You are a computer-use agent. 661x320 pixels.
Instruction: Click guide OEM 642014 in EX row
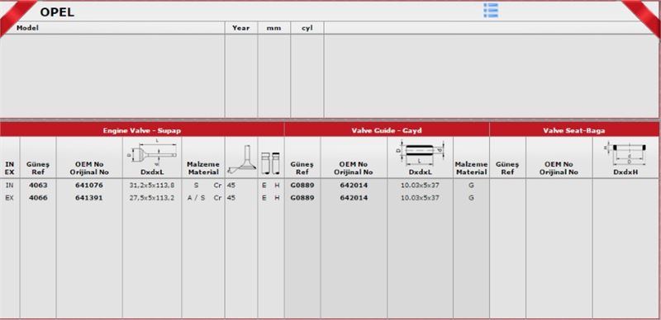354,197
